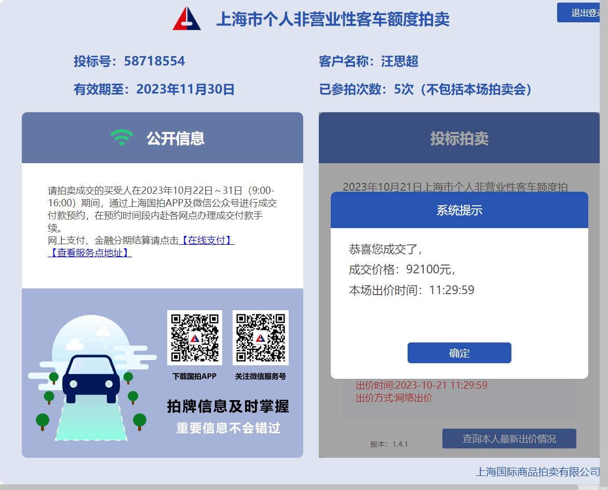Click the 下载国拍APP label
The width and height of the screenshot is (608, 490).
pyautogui.click(x=194, y=376)
